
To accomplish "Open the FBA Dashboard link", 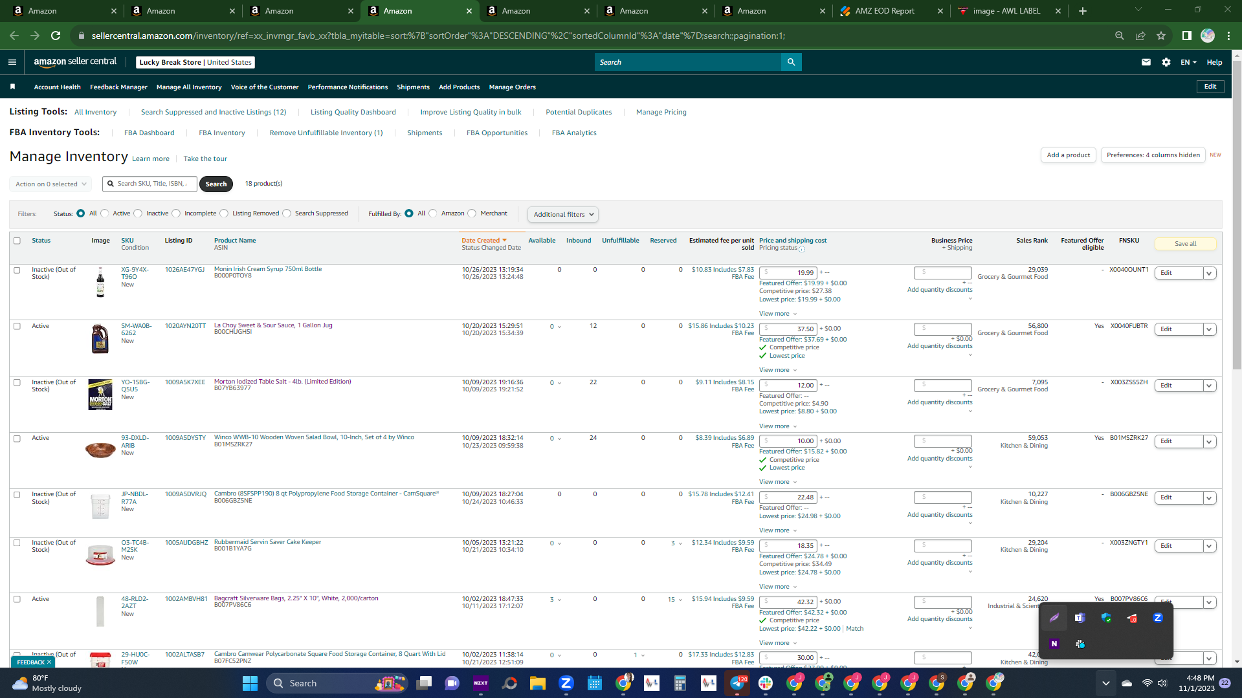I will (x=149, y=133).
